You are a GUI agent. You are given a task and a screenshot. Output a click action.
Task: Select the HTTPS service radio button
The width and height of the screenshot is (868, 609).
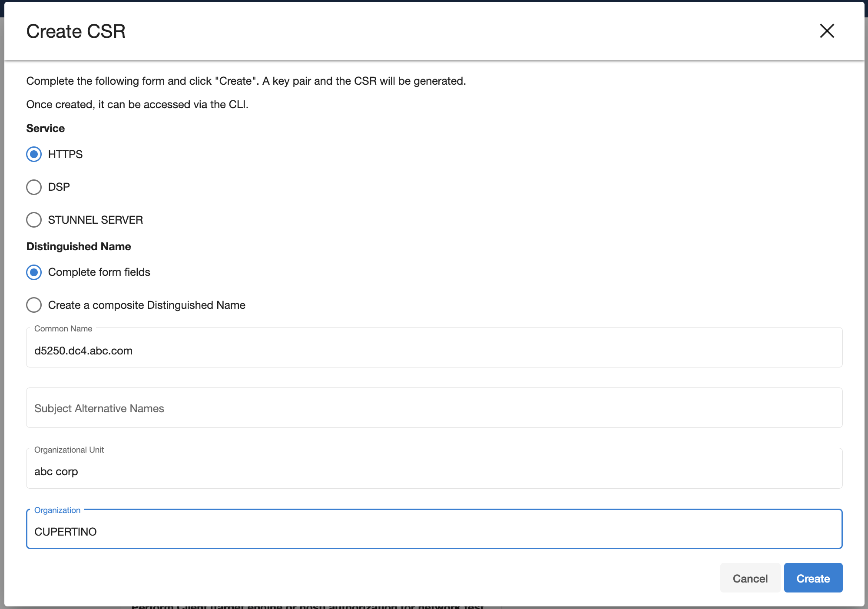pos(34,154)
